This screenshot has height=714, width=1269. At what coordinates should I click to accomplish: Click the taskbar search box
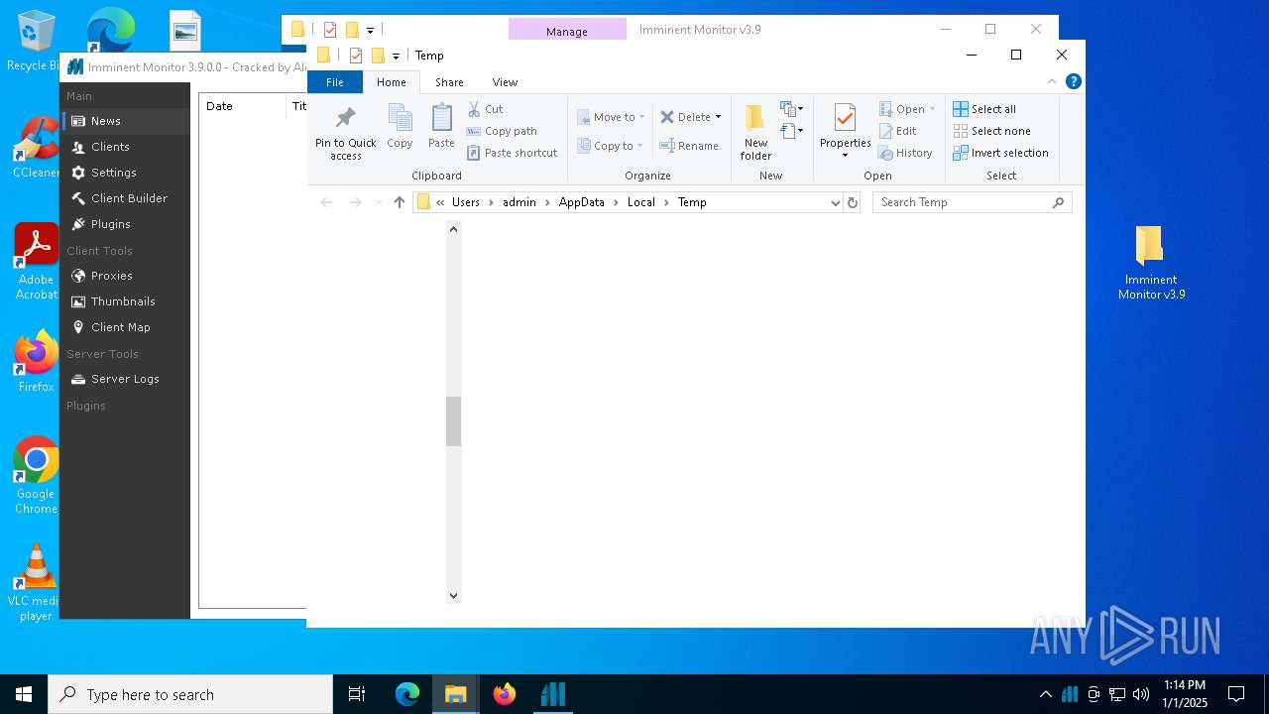click(x=190, y=694)
